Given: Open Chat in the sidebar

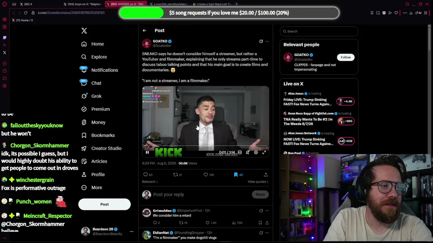Looking at the screenshot, I should 91,83.
